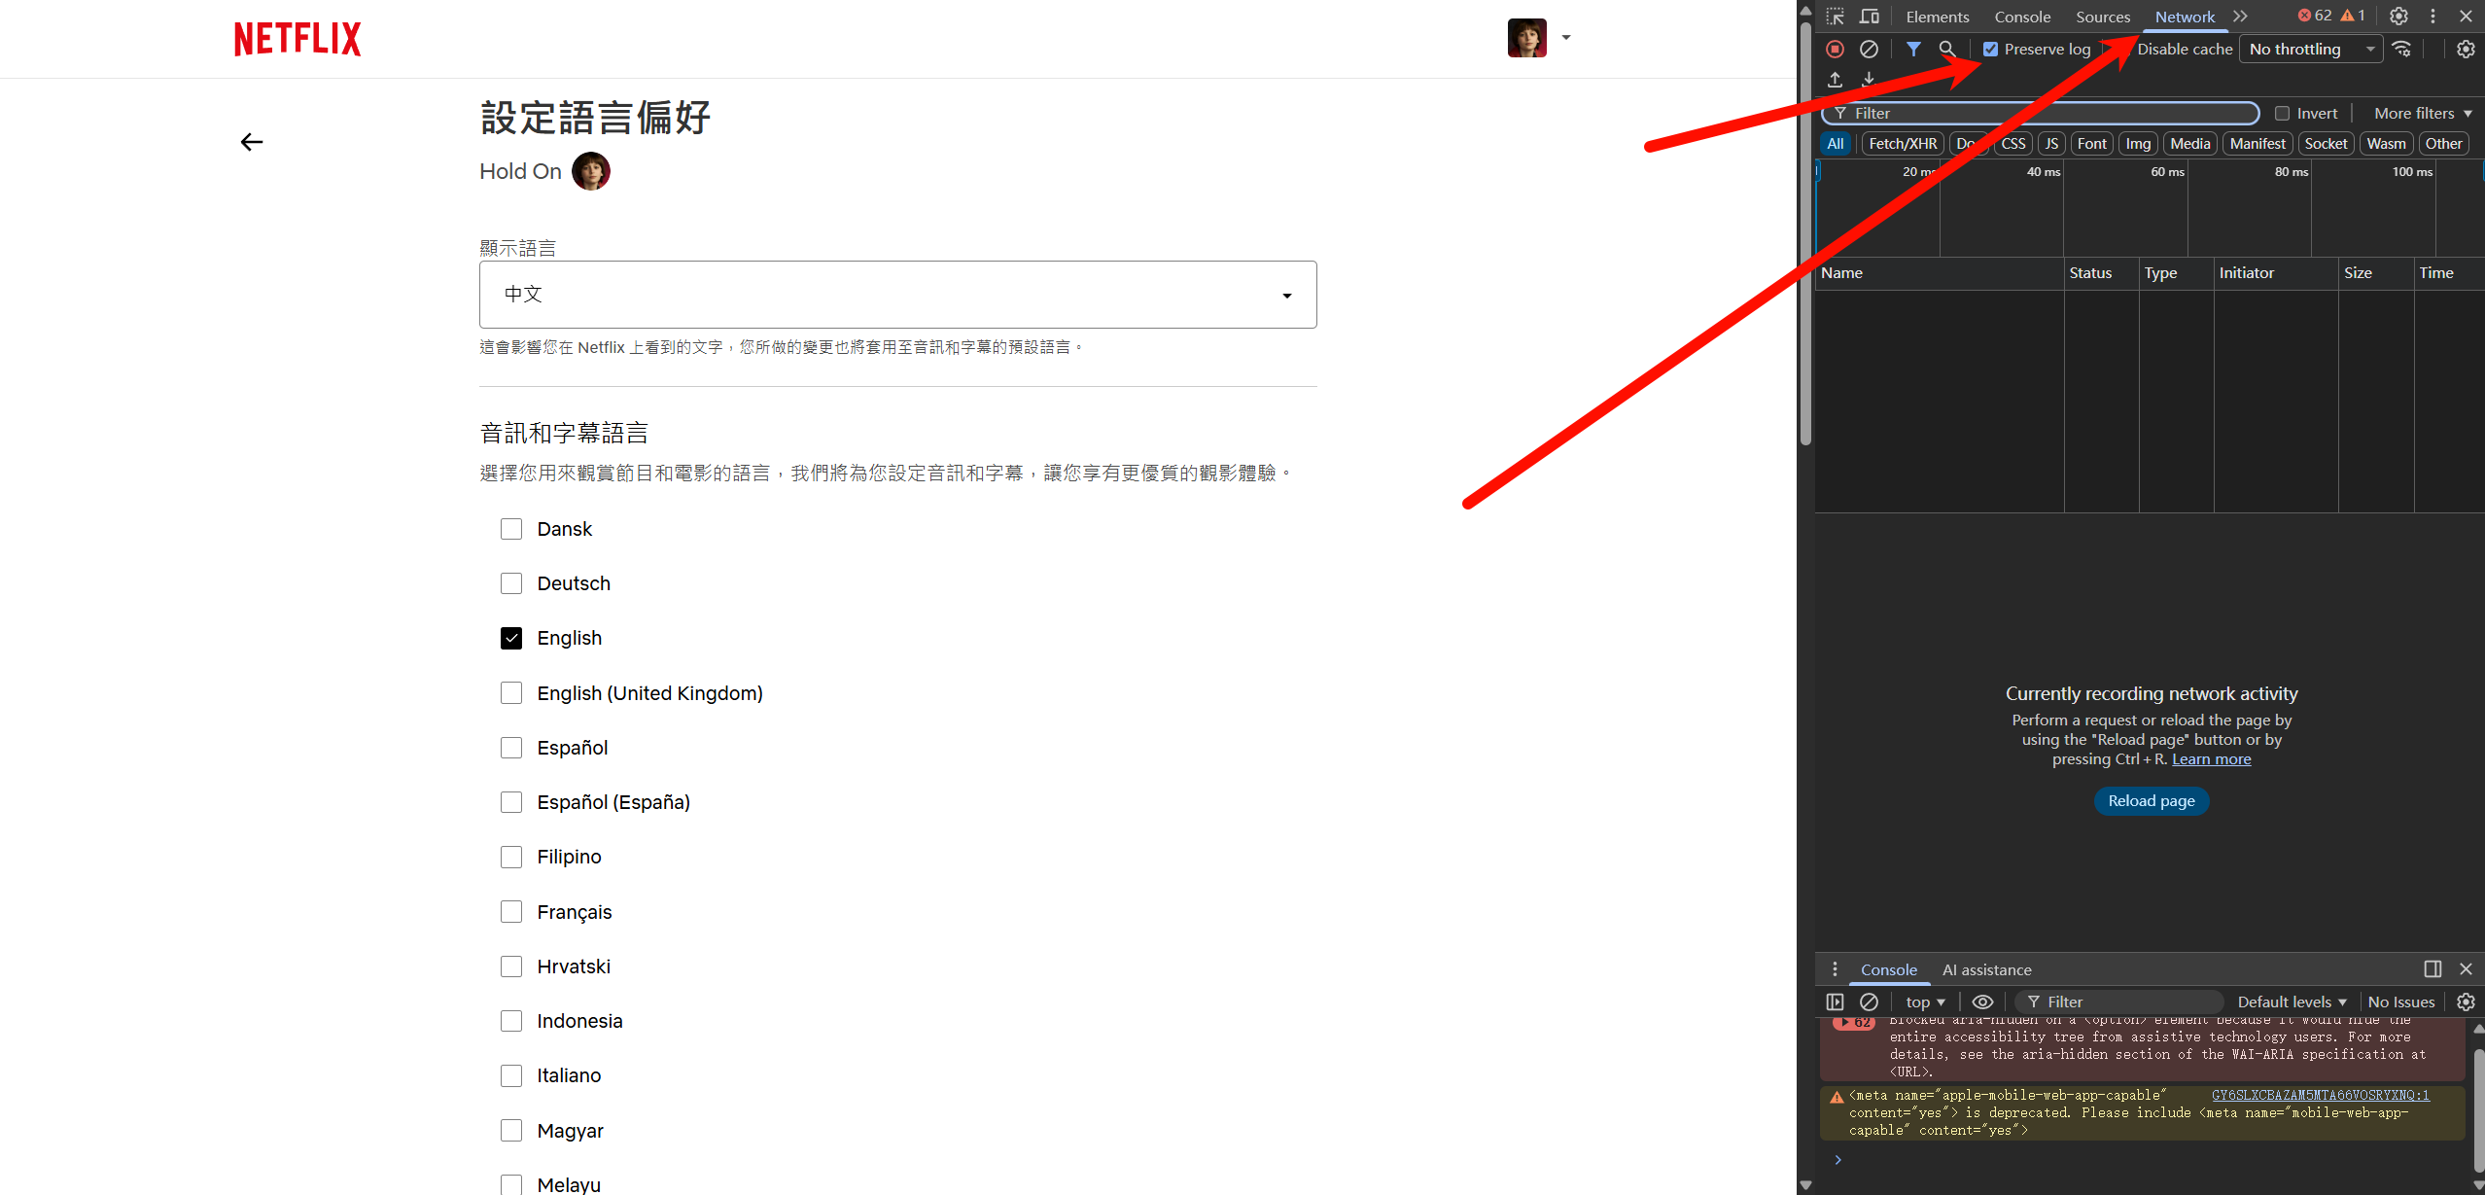Viewport: 2485px width, 1195px height.
Task: Open DevTools settings gear icon
Action: (x=2398, y=17)
